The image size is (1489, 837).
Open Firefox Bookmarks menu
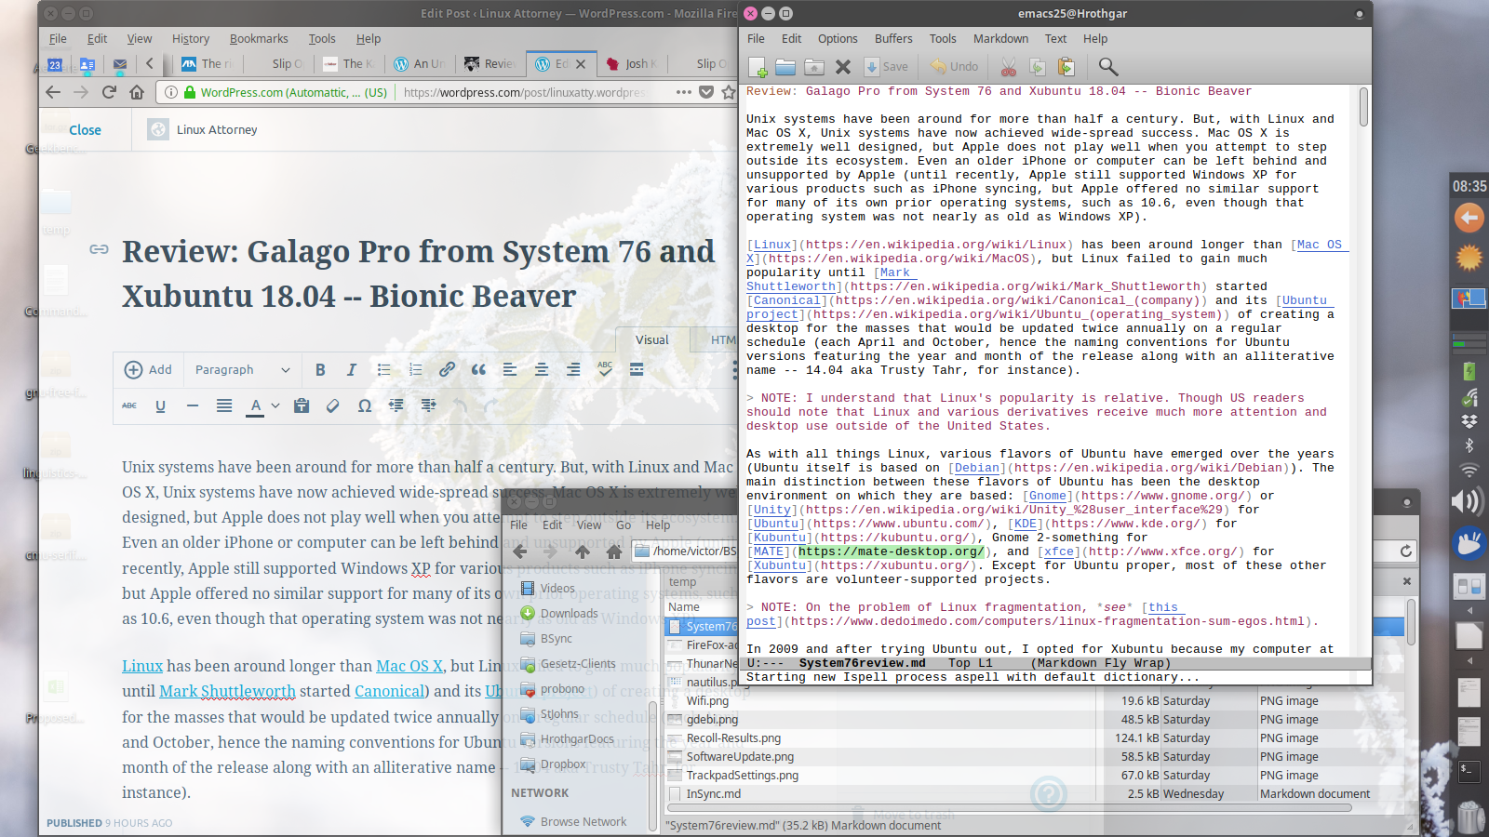259,39
